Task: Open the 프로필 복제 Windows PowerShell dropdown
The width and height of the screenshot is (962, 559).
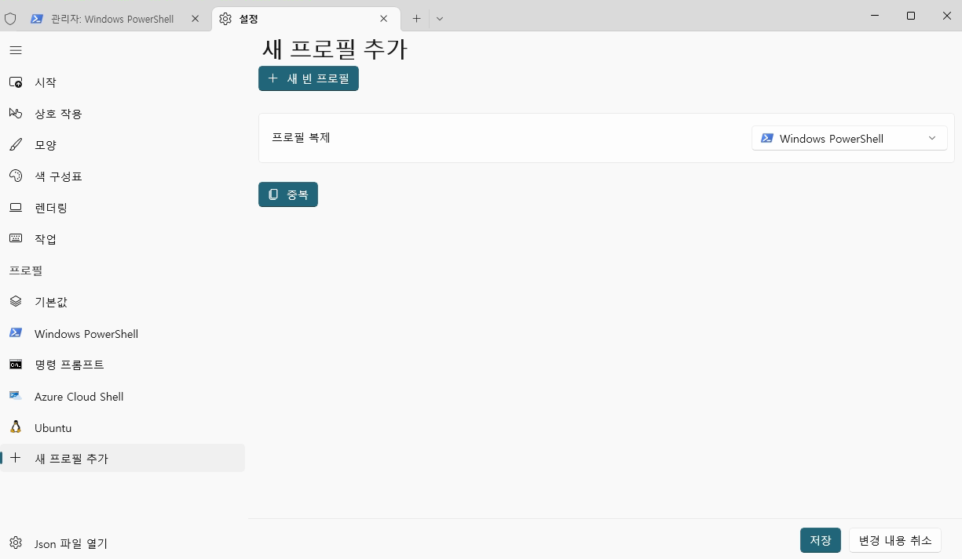Action: click(850, 138)
